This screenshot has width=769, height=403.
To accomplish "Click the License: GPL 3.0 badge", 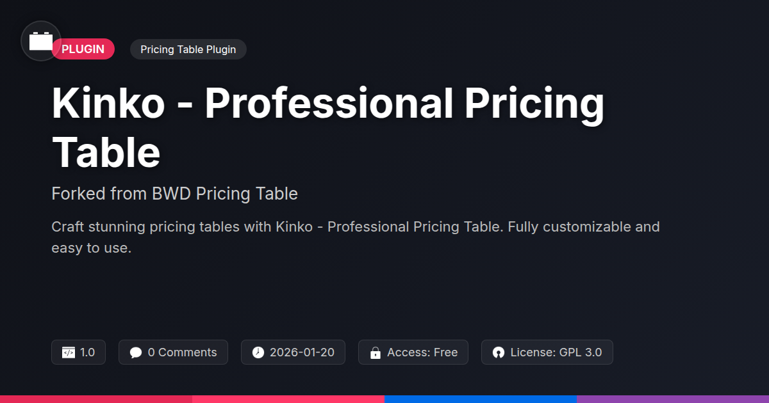I will tap(547, 352).
